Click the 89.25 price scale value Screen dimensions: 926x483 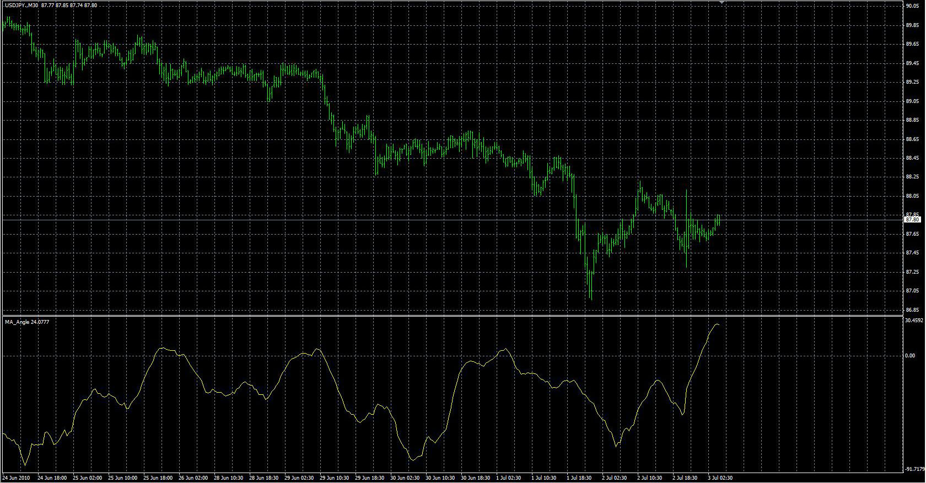tap(912, 82)
